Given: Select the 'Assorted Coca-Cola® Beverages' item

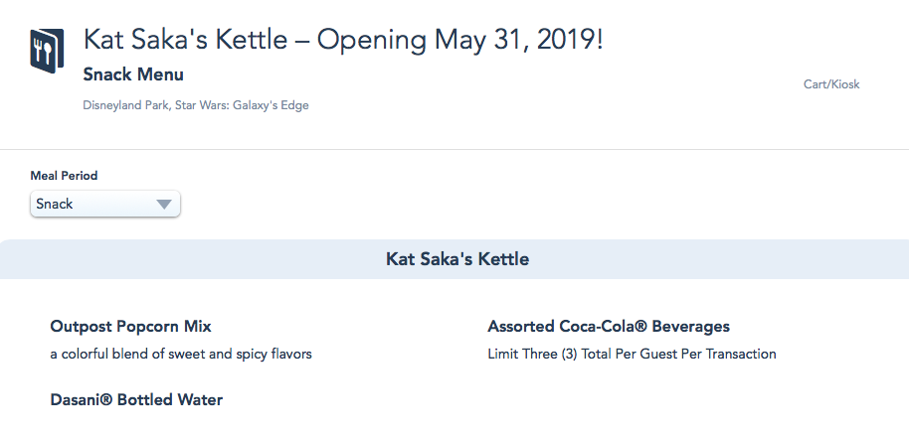Looking at the screenshot, I should [x=609, y=326].
